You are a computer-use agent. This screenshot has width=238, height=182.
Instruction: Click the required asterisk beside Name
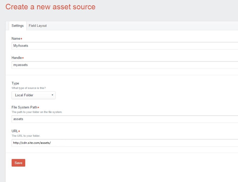pyautogui.click(x=21, y=39)
